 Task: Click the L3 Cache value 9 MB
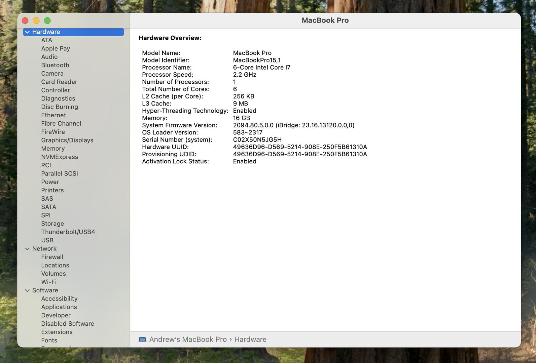point(241,104)
